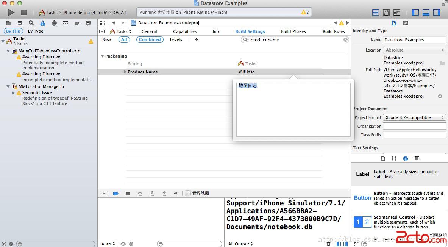The width and height of the screenshot is (448, 247).
Task: Pause program execution in debug bar
Action: [128, 194]
